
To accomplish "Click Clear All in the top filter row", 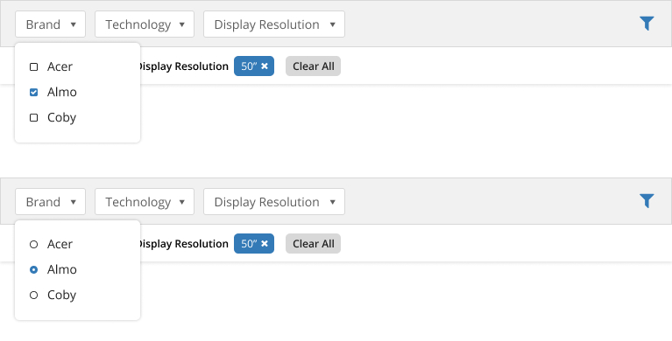I will tap(314, 66).
